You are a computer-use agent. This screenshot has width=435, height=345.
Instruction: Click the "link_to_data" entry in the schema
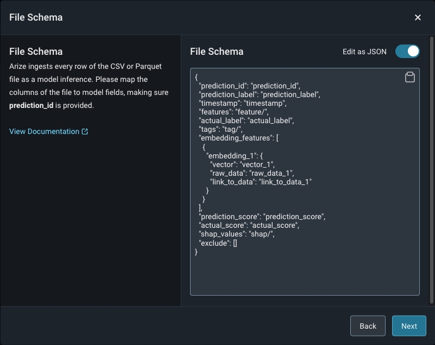click(261, 182)
